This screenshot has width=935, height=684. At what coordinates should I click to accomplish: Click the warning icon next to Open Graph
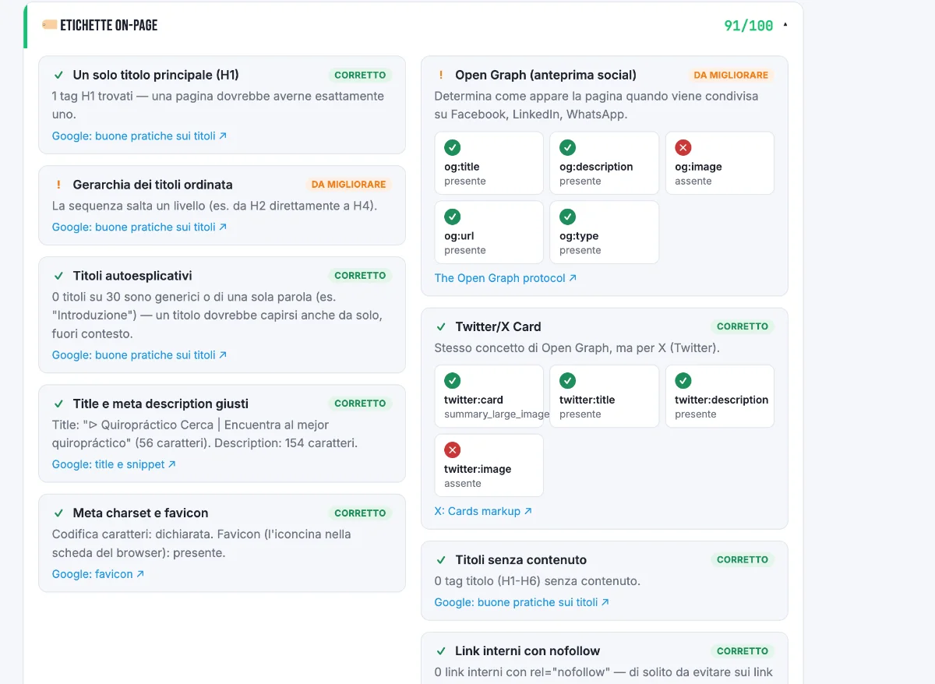pyautogui.click(x=441, y=76)
